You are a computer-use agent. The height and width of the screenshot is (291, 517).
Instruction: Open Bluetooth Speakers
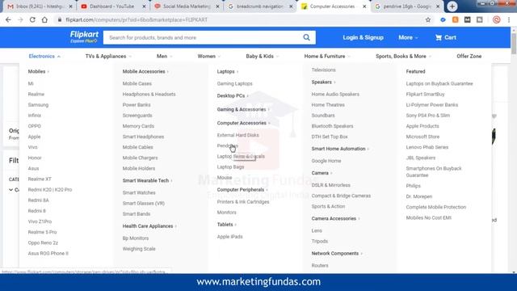pyautogui.click(x=332, y=126)
